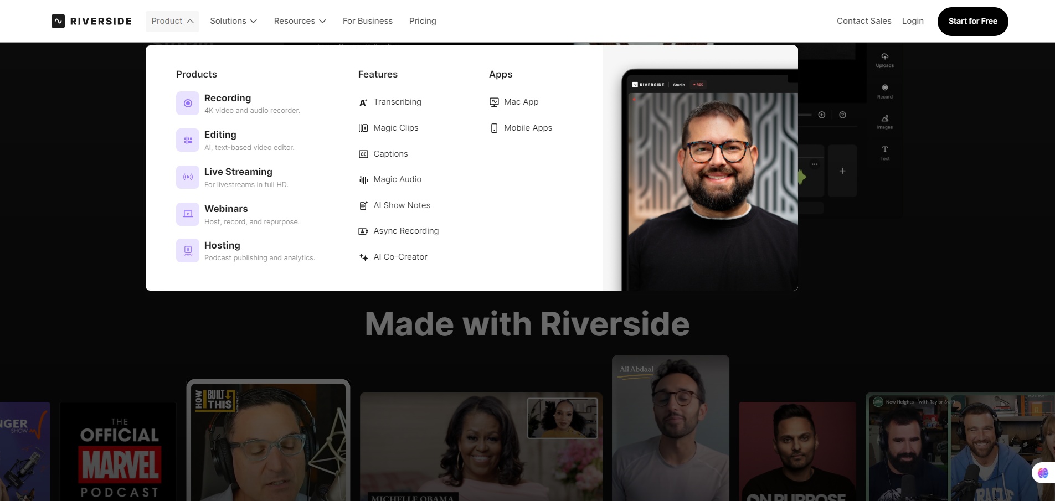Open the Editing product page

click(x=235, y=140)
